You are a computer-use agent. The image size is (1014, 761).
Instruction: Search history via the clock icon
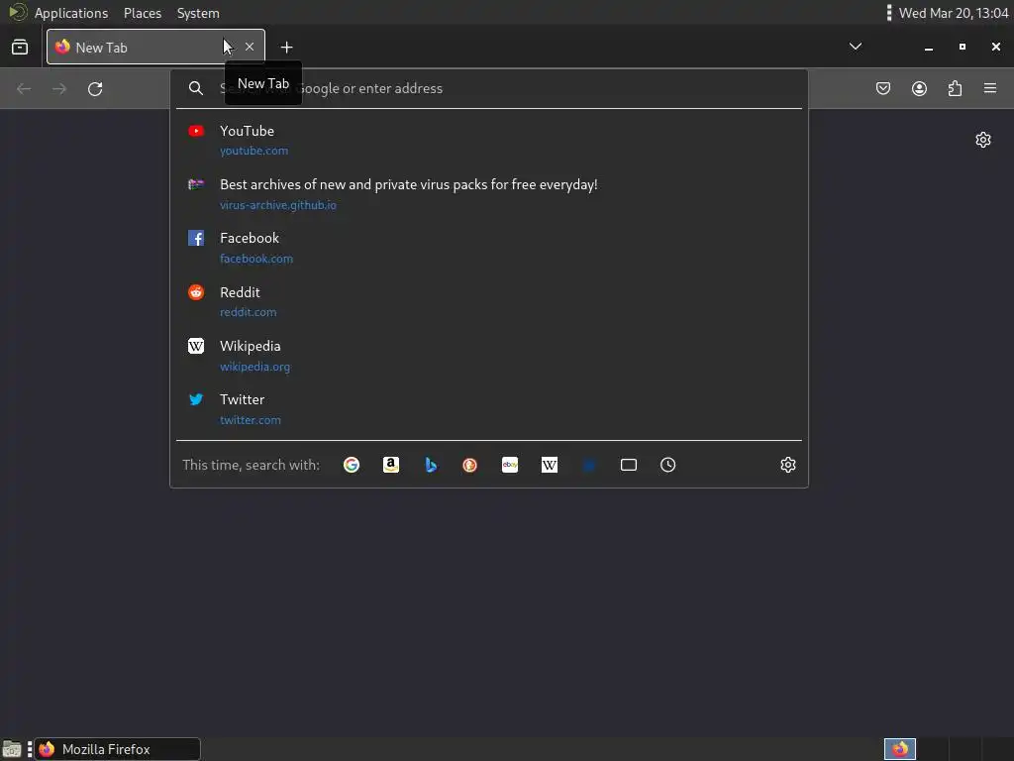coord(668,465)
